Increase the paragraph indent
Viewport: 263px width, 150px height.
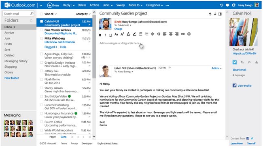coord(159,34)
